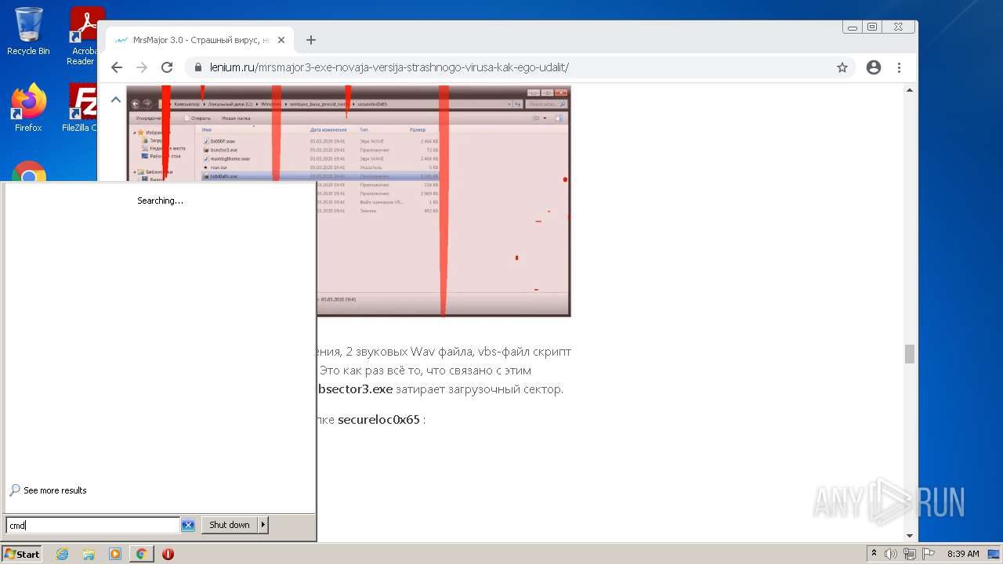Click the cmd search input box
Screen dimensions: 1003x564
[x=93, y=525]
